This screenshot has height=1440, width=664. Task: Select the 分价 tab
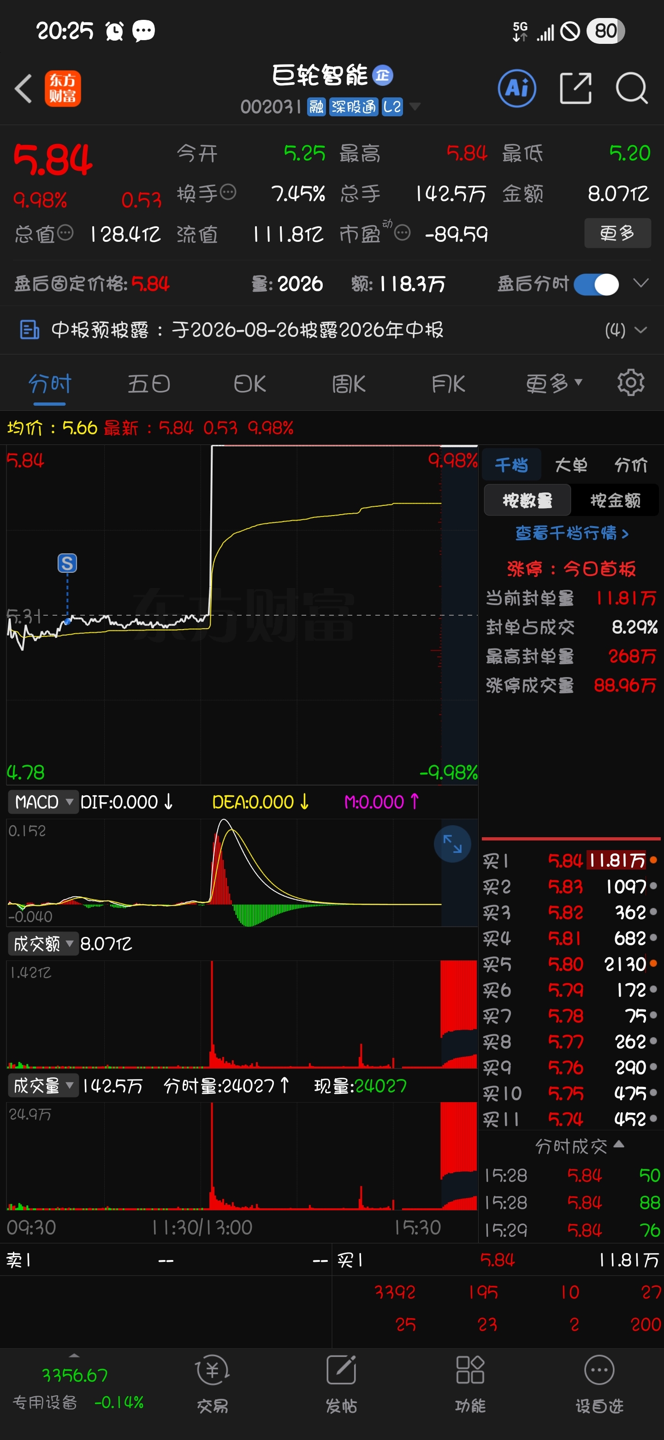point(630,464)
